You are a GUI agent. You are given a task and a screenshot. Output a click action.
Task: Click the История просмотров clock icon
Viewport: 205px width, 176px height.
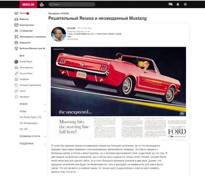(16, 85)
